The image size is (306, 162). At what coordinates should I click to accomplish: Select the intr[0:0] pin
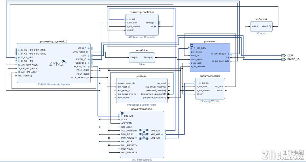(x=130, y=30)
